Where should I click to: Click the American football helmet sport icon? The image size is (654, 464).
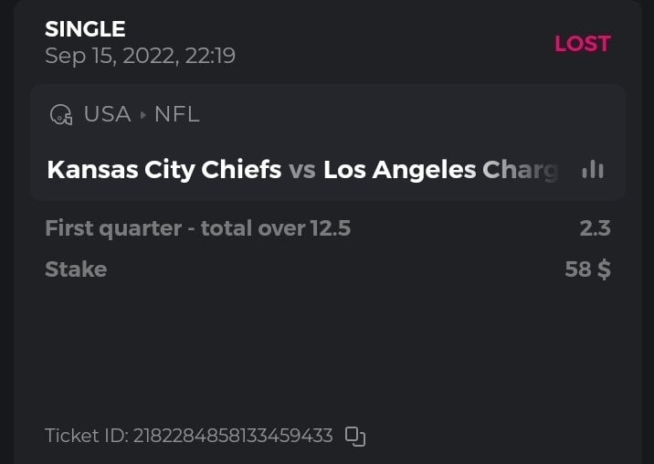61,115
